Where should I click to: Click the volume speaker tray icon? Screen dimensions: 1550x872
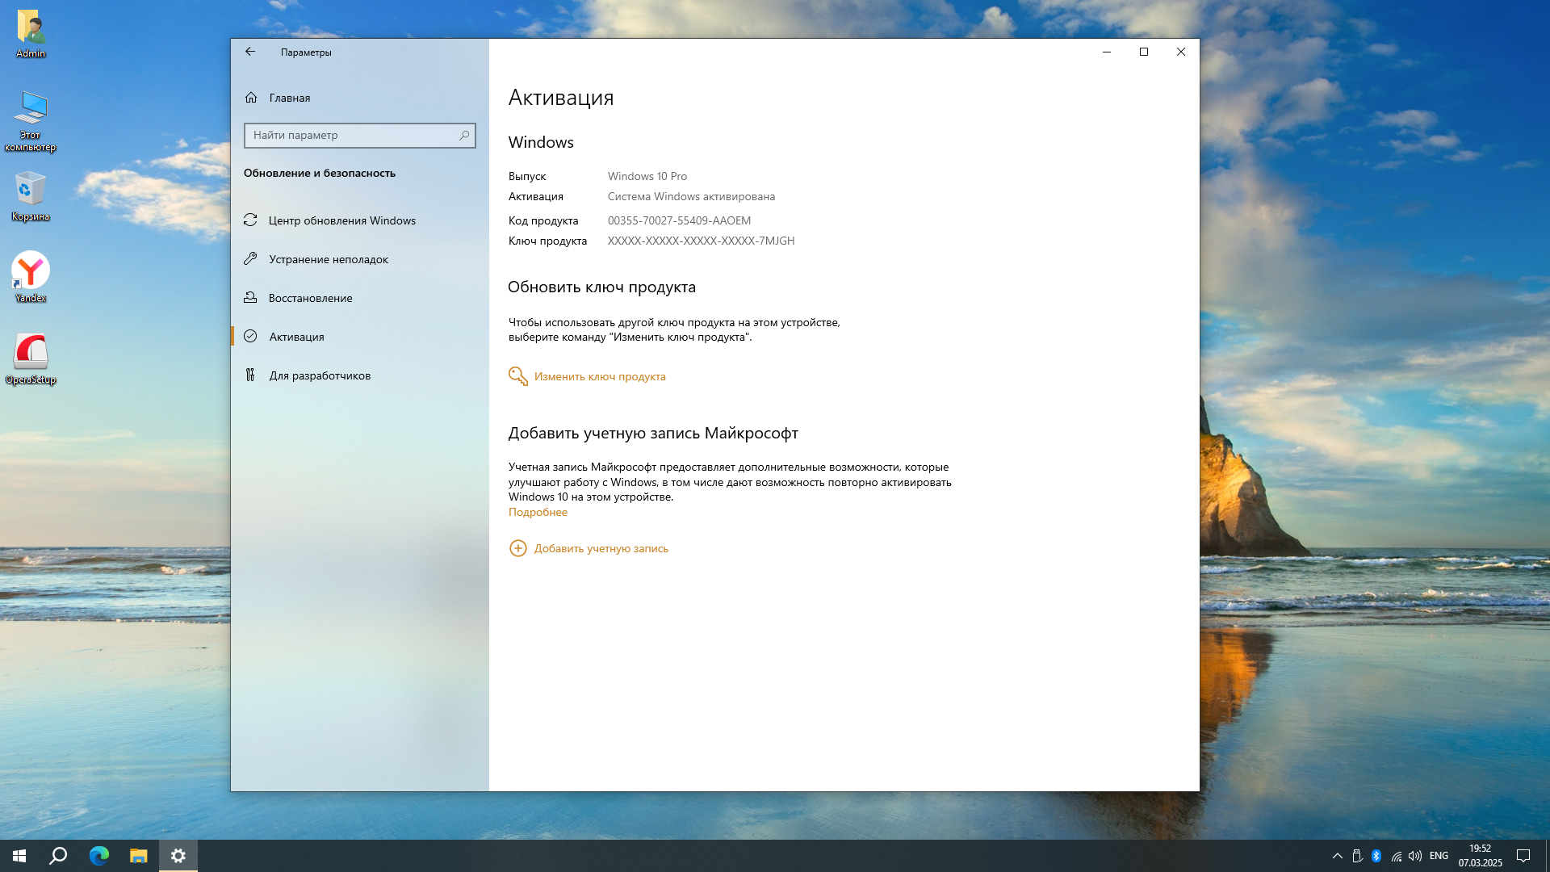coord(1414,856)
